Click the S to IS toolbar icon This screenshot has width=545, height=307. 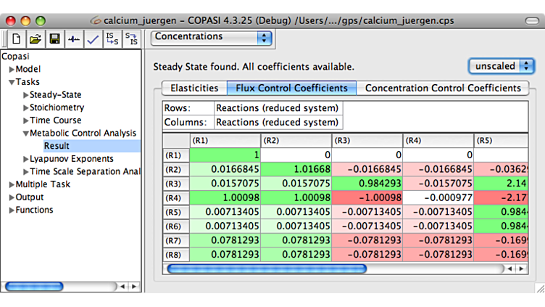(x=132, y=39)
